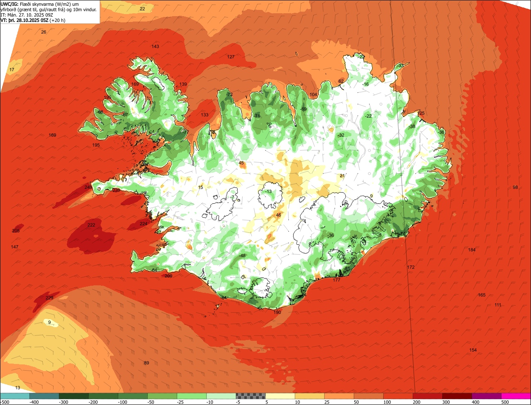Click the 'IT: Mán. 27. 10. 2025 09Z' line
The height and width of the screenshot is (405, 531).
click(26, 14)
